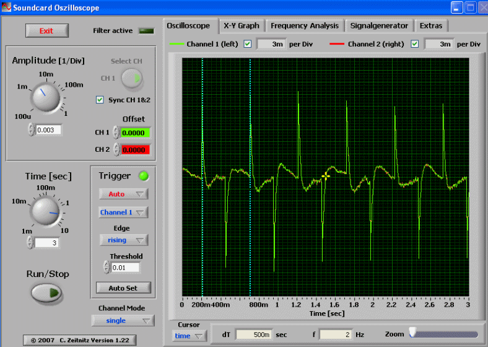The image size is (488, 347).
Task: Click the Soundcard Oszilloscope title bar icon
Action: pos(6,7)
